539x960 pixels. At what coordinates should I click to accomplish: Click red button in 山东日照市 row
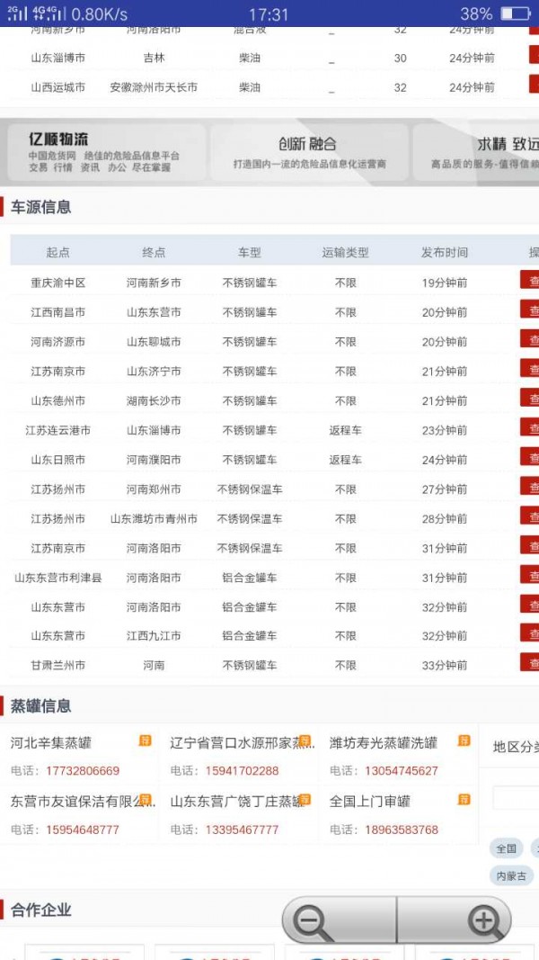[530, 456]
